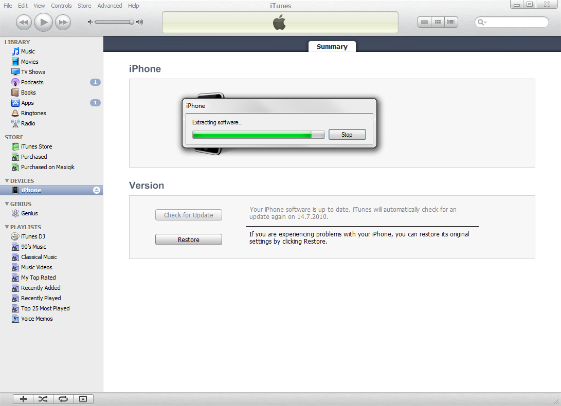The width and height of the screenshot is (561, 406).
Task: Open the 90's Music playlist
Action: [x=33, y=247]
